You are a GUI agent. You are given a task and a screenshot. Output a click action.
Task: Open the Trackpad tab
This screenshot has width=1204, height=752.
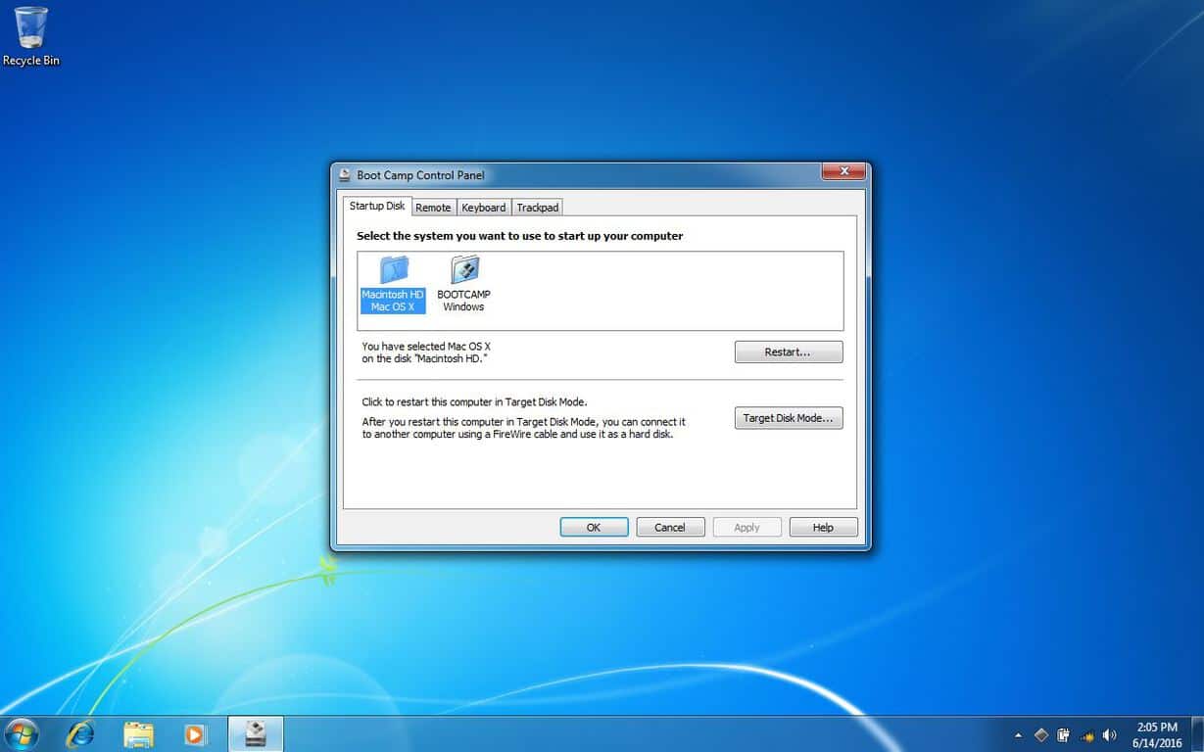pyautogui.click(x=537, y=208)
